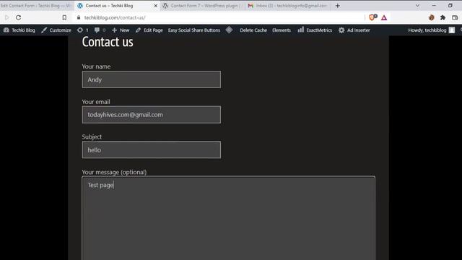The width and height of the screenshot is (462, 260).
Task: Expand tab search chevron
Action: click(417, 6)
